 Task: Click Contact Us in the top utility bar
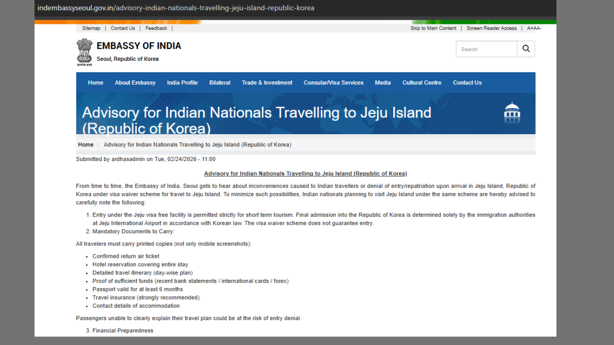[123, 28]
